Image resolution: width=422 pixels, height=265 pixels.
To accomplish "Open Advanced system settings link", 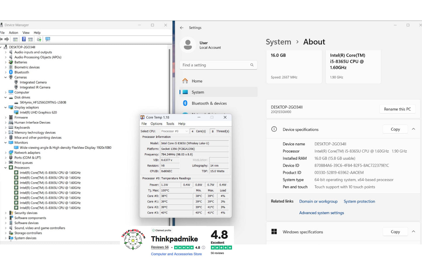I will 322,213.
